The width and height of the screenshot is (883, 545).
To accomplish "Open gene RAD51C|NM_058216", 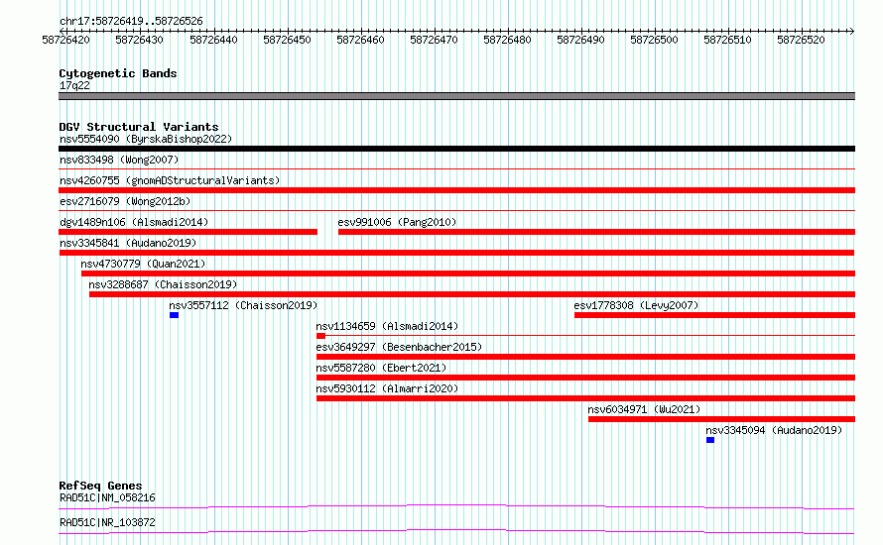I will pyautogui.click(x=107, y=497).
